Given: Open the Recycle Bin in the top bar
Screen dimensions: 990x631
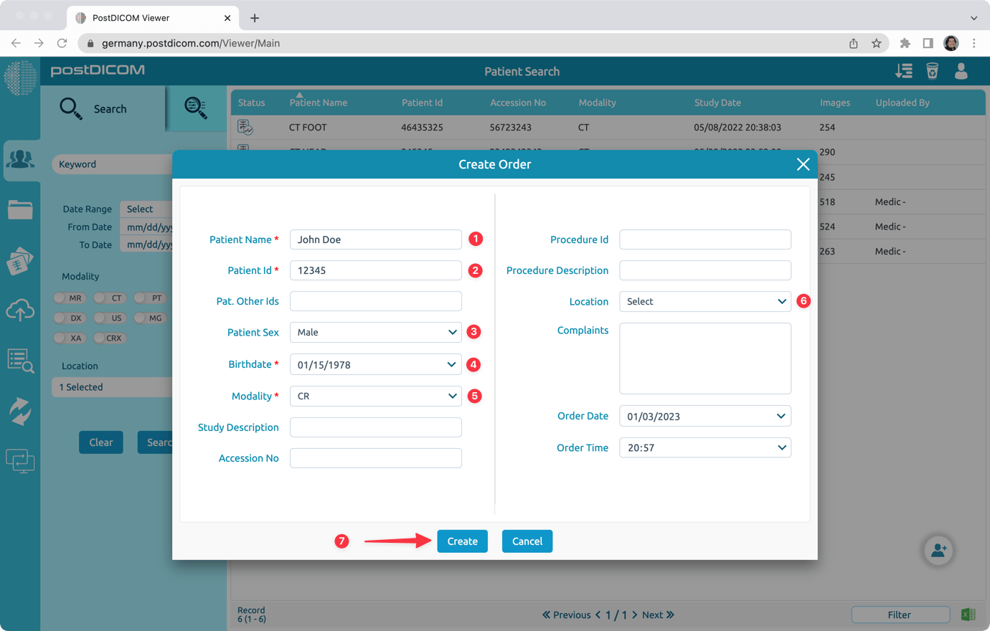Looking at the screenshot, I should pyautogui.click(x=932, y=71).
